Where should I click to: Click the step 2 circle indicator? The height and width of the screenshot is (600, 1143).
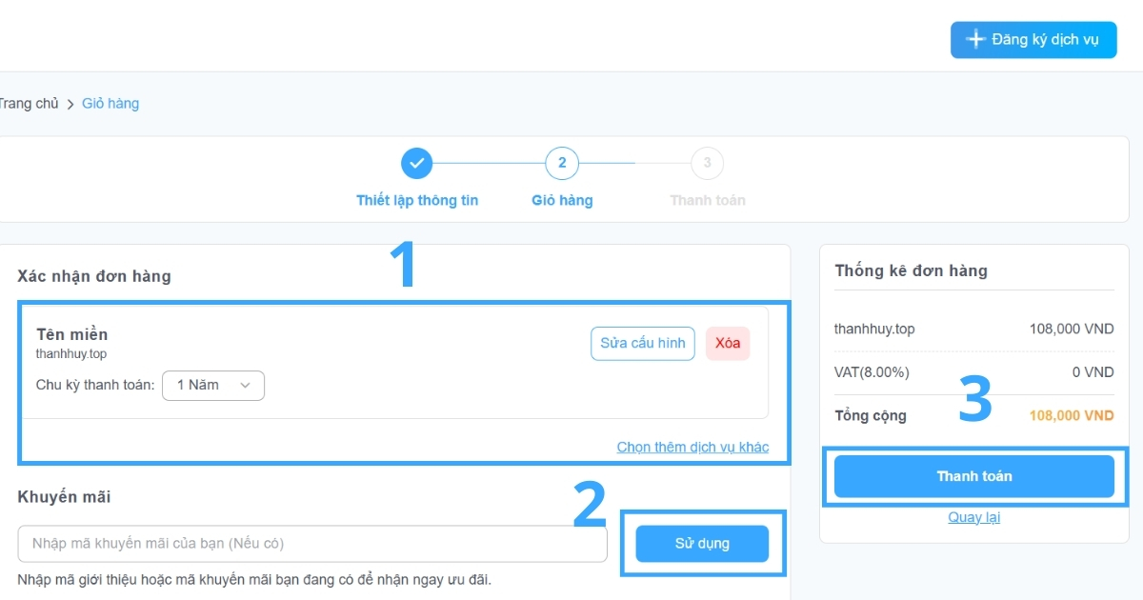pyautogui.click(x=562, y=163)
